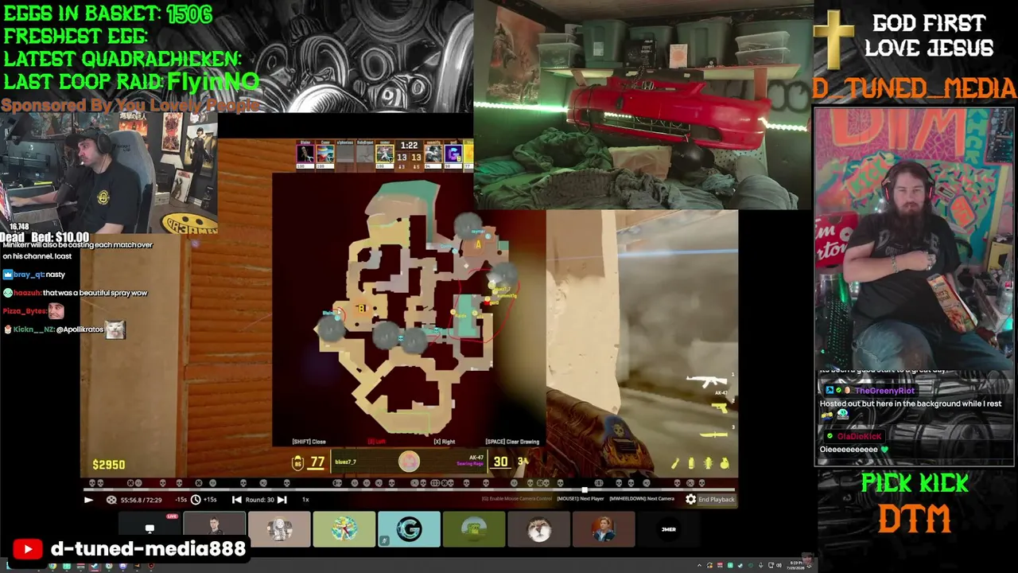Select the green frog thumbnail
1018x573 pixels.
tap(474, 529)
